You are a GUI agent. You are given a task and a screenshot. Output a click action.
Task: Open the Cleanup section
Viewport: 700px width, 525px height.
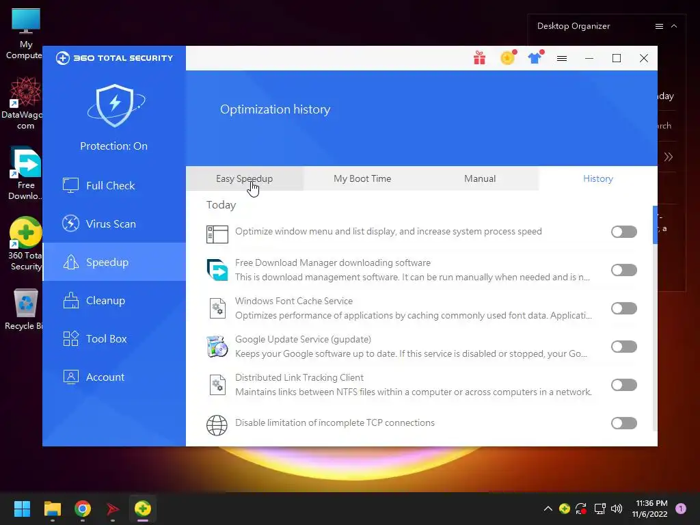[x=114, y=301]
